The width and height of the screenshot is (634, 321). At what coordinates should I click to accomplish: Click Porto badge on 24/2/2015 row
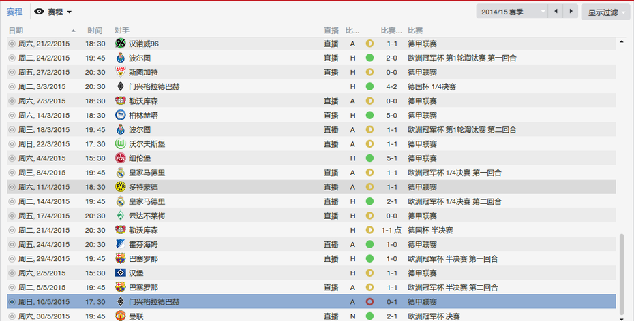121,58
